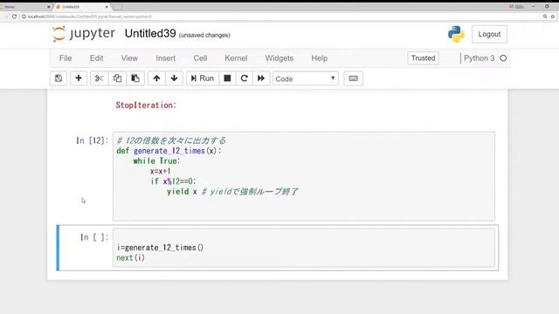Open the Edit menu
The height and width of the screenshot is (314, 559).
click(96, 58)
